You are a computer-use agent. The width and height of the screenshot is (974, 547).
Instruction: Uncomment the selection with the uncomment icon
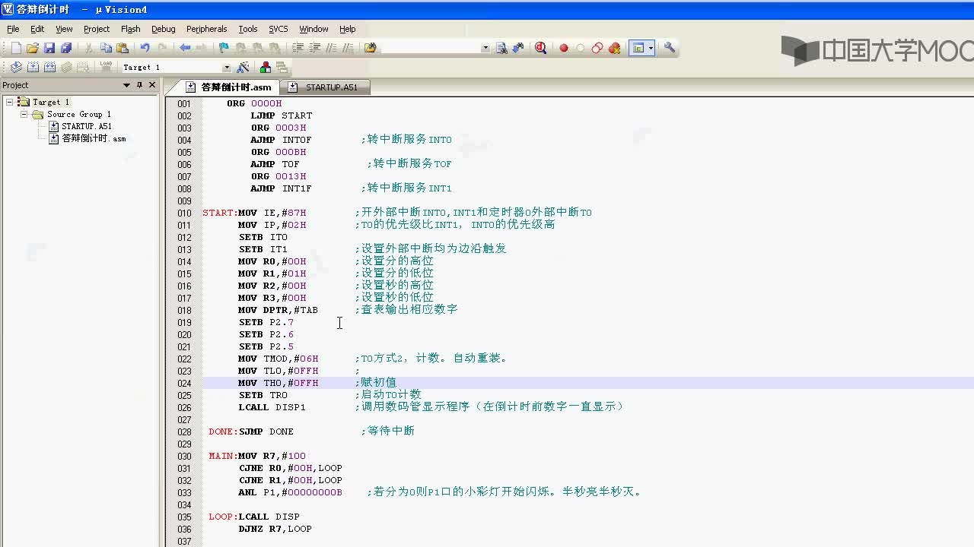point(349,48)
